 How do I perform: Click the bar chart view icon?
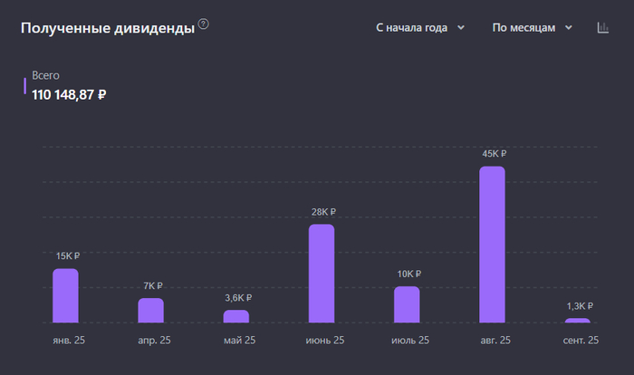[603, 27]
